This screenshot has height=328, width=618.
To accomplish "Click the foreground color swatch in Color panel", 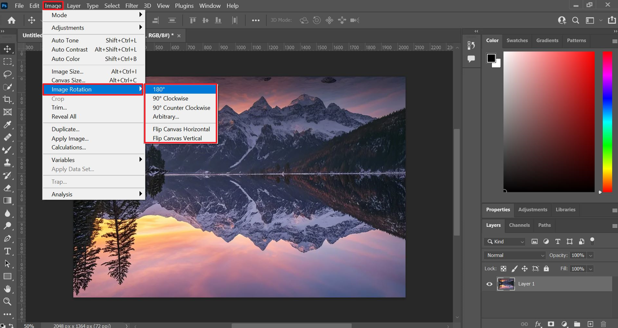I will [x=491, y=58].
